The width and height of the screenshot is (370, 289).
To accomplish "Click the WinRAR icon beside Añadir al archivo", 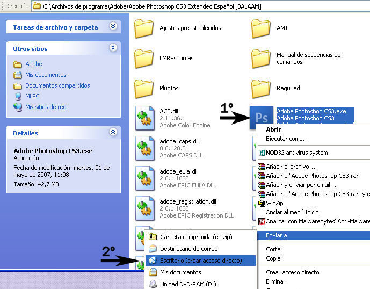I will [262, 167].
